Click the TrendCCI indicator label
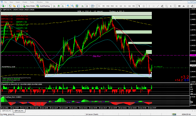This screenshot has width=196, height=116. point(22,84)
